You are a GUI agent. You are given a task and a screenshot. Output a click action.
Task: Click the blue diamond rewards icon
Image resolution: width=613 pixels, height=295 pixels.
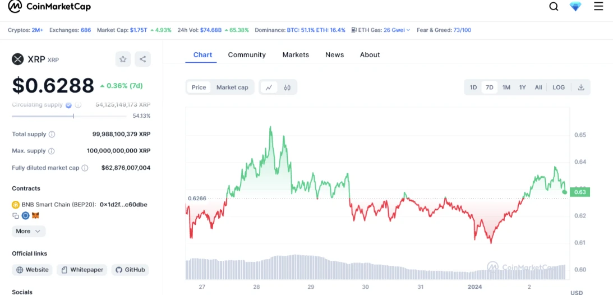click(575, 7)
